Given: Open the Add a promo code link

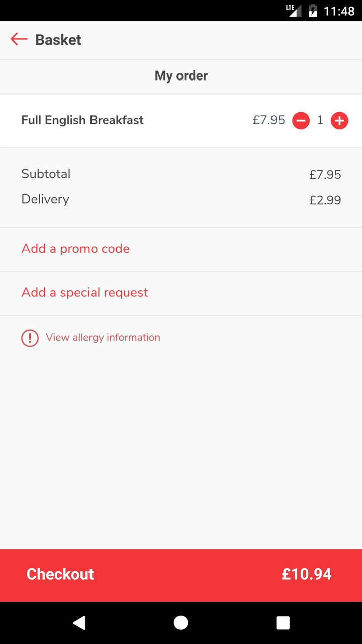Looking at the screenshot, I should coord(75,249).
